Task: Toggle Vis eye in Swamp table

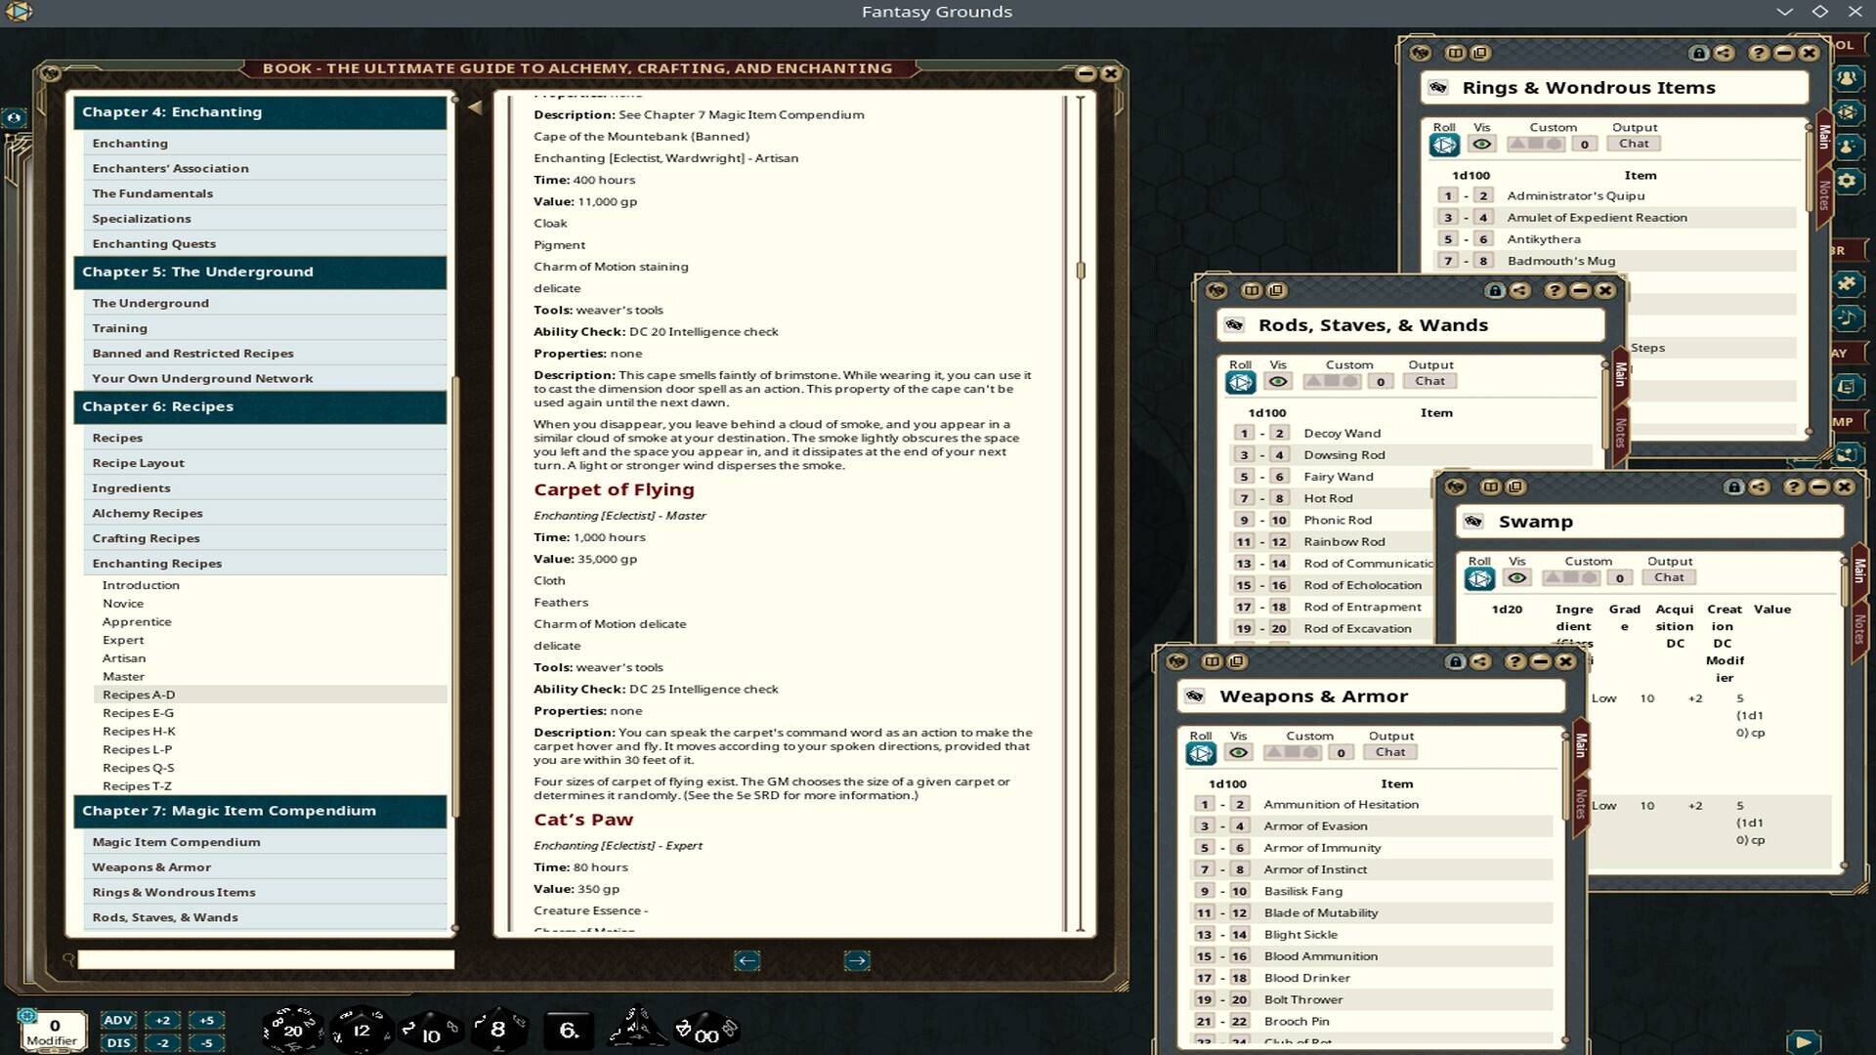Action: tap(1516, 577)
